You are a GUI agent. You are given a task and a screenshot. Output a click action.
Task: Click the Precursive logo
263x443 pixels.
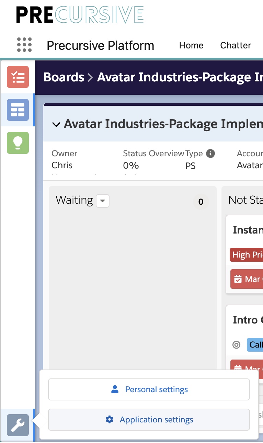pos(80,15)
